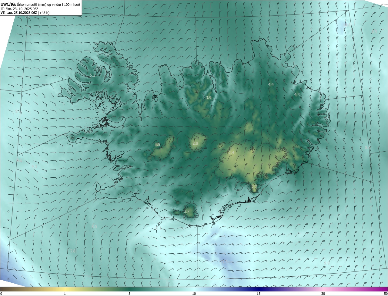Click the 7.8 value in the southwest ocean
The image size is (388, 296).
tap(73, 251)
